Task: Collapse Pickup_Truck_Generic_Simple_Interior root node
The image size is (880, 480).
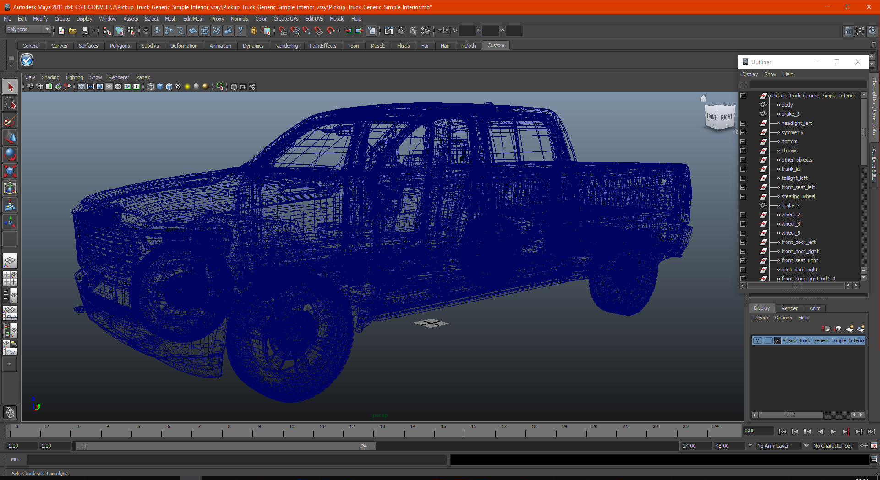Action: click(743, 96)
